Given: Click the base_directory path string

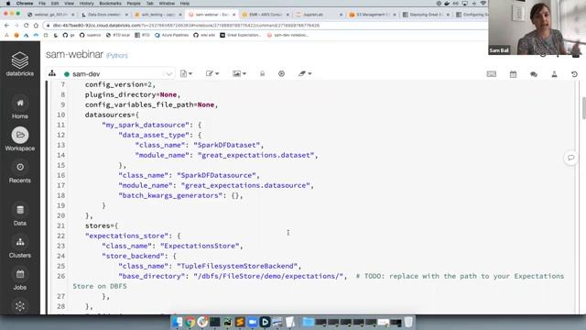Looking at the screenshot, I should [268, 276].
